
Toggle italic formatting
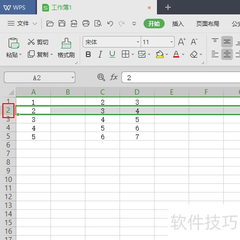(x=100, y=54)
